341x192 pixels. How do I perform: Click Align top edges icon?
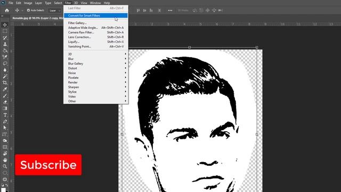139,10
